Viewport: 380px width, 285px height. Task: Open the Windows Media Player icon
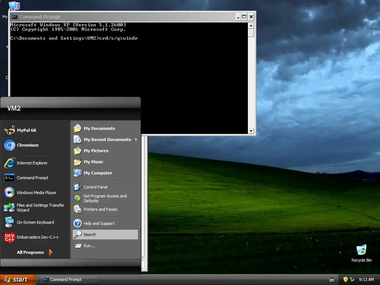(9, 193)
